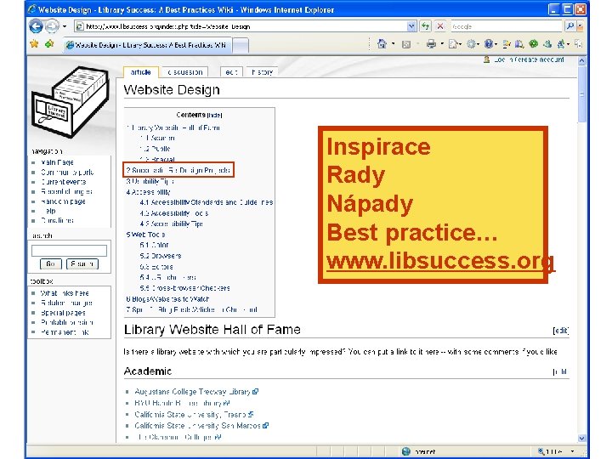Screen dimensions: 612x459
Task: Click the Add to Favorites icon
Action: coord(49,44)
